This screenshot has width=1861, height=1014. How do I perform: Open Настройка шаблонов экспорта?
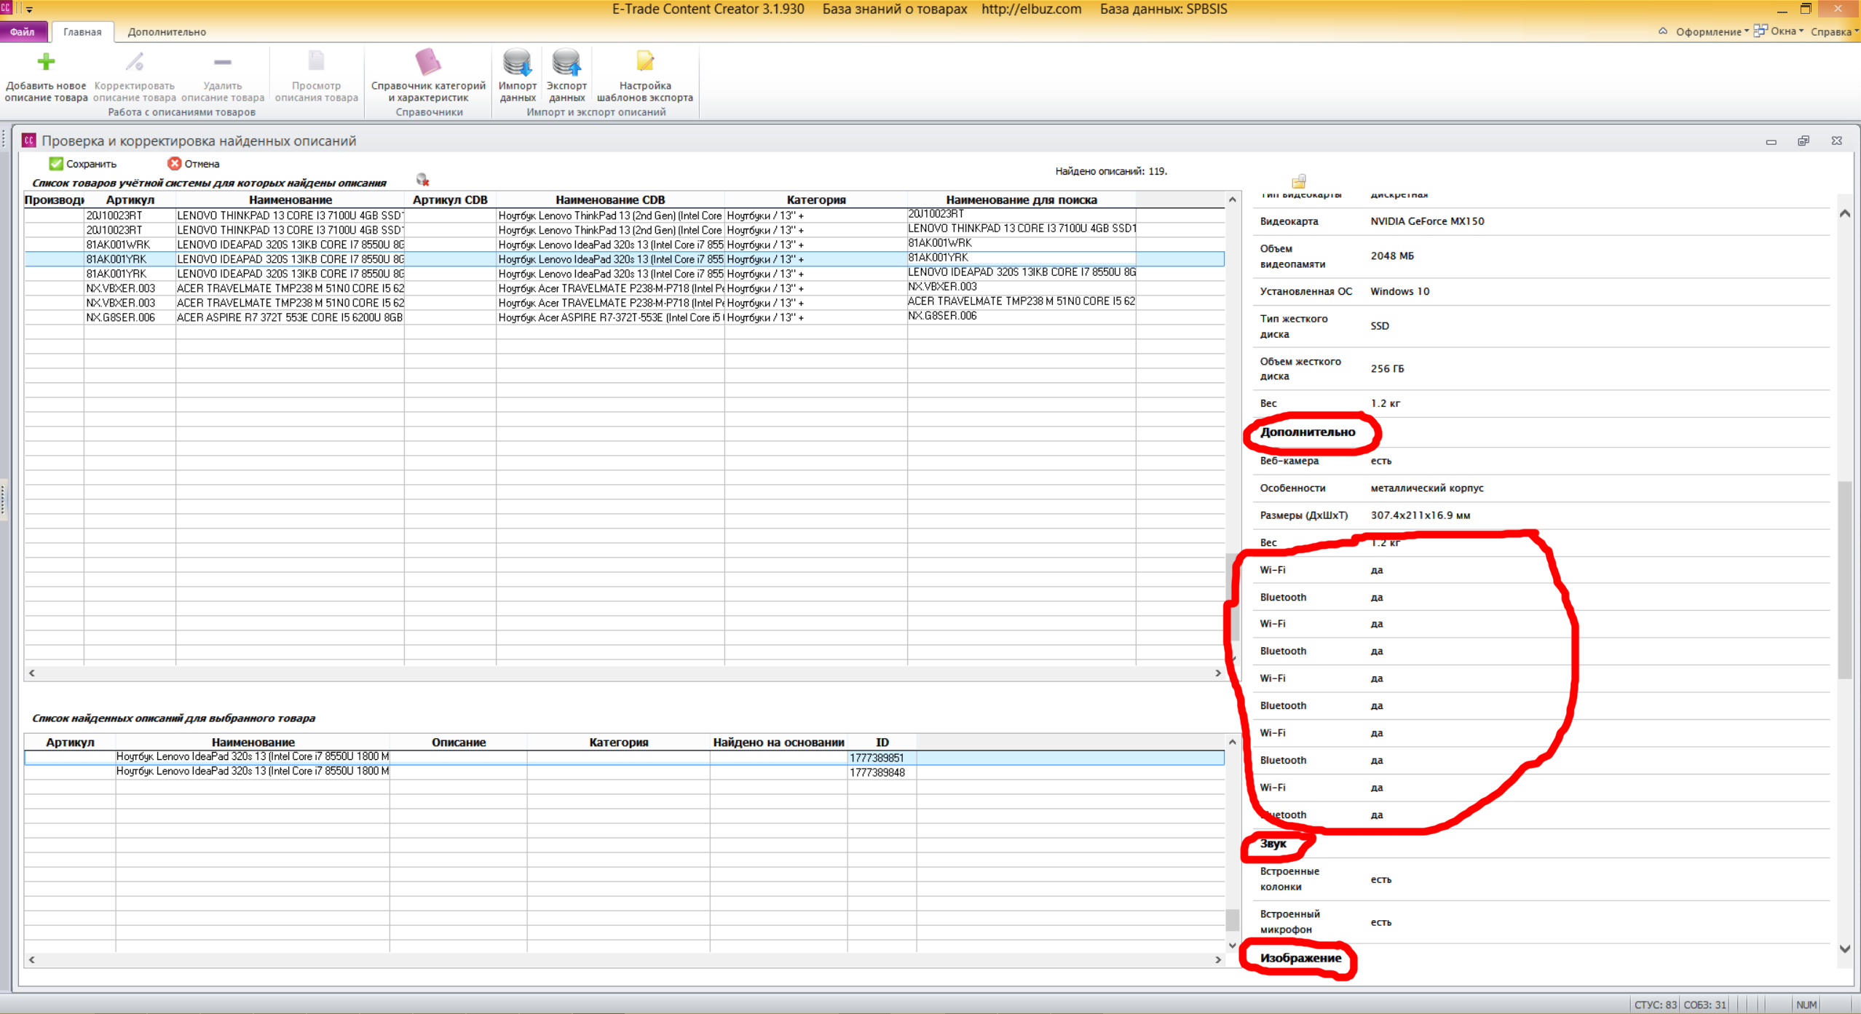click(x=644, y=76)
